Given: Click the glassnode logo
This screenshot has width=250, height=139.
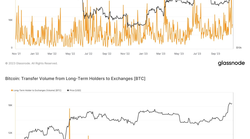Looking at the screenshot, I should tap(231, 63).
